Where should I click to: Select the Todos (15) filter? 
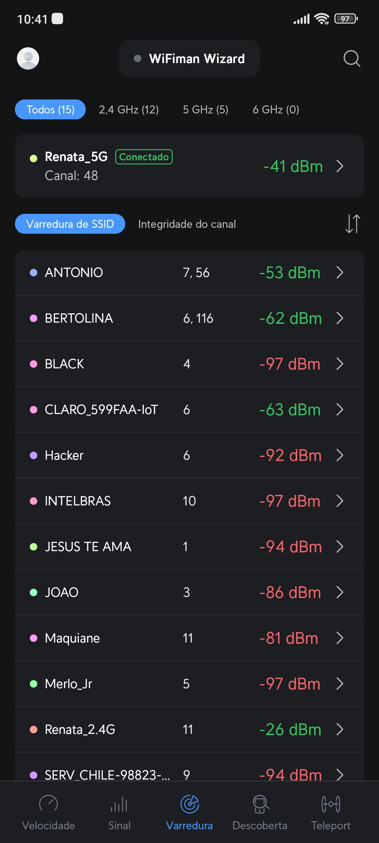(50, 110)
